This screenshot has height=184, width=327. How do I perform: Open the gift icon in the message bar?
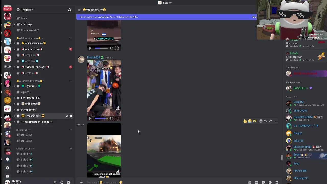(x=250, y=182)
